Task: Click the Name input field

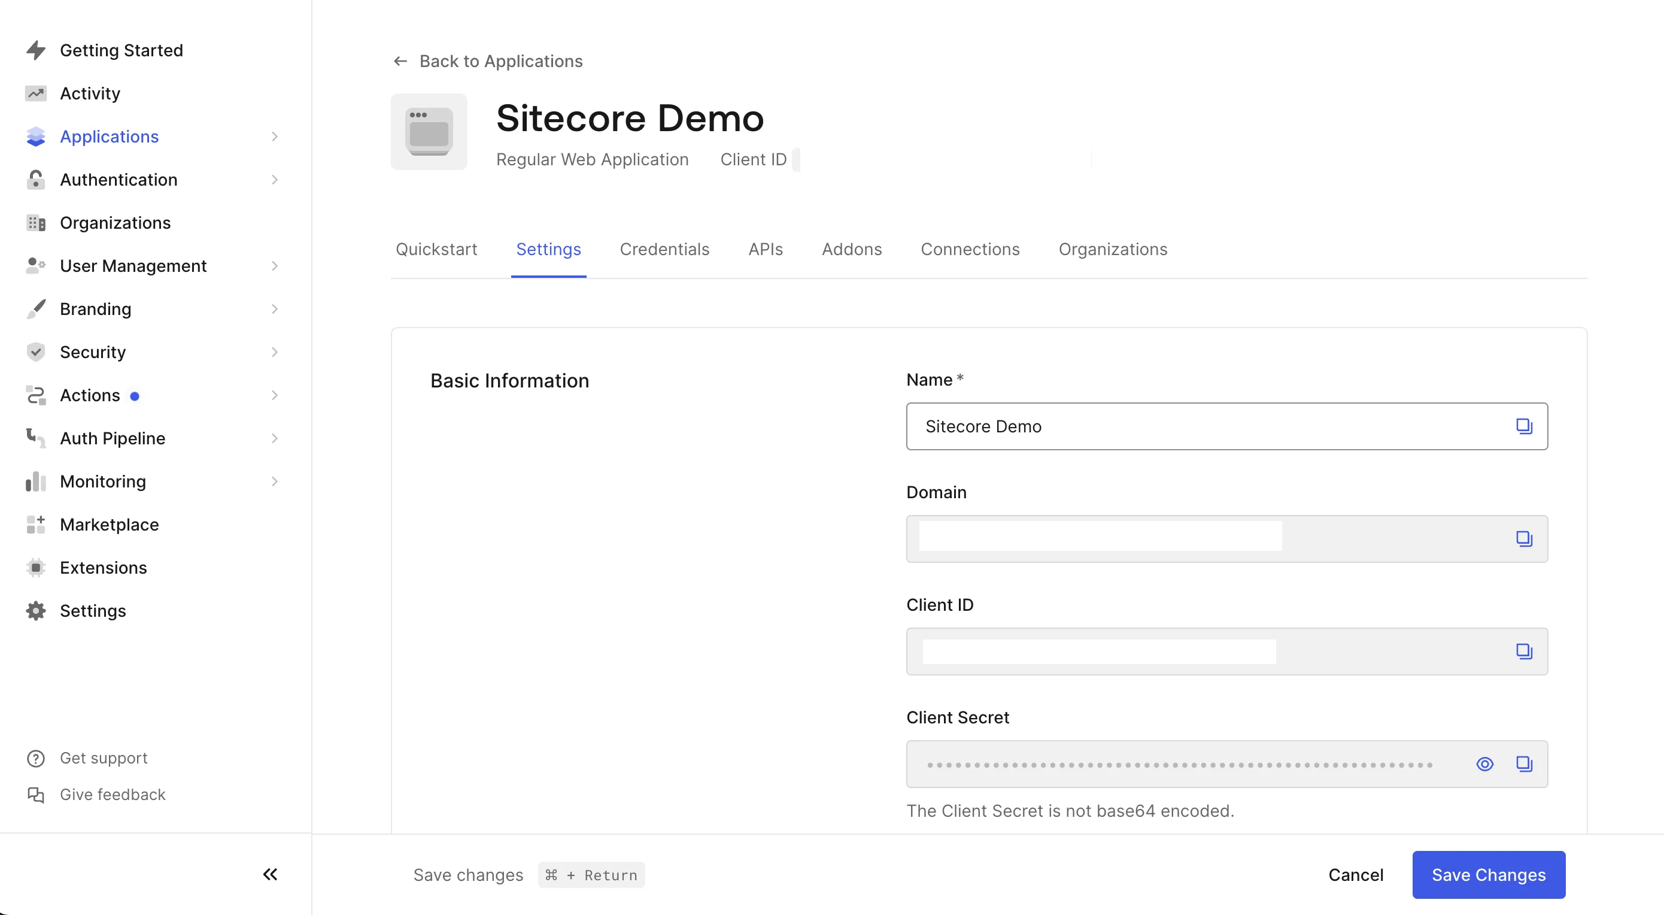Action: tap(1227, 426)
